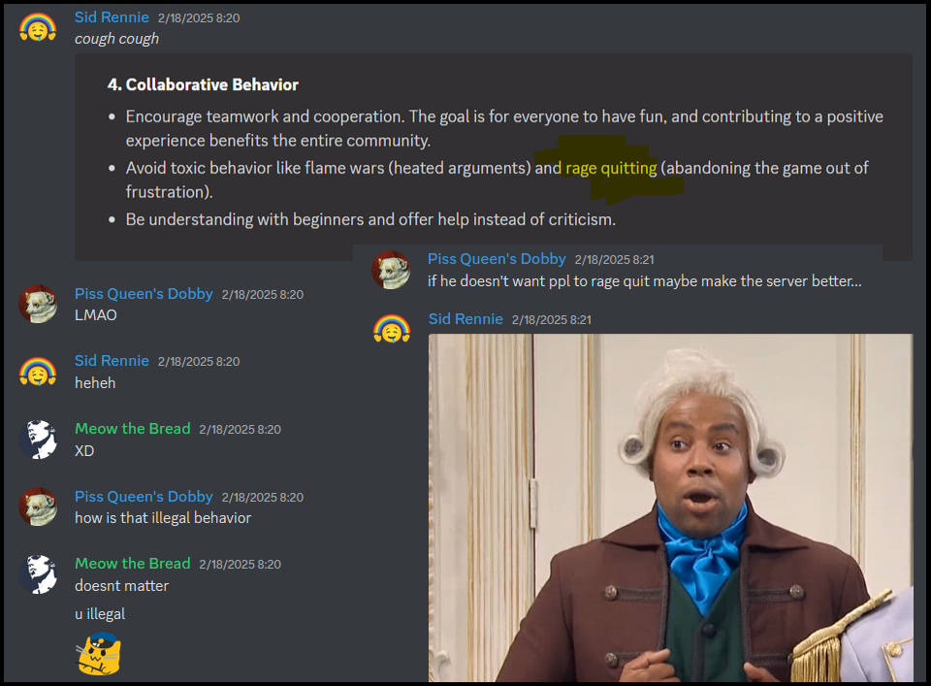Click Meow the Bread's avatar beside 'doesnt matter'
The width and height of the screenshot is (931, 686).
click(x=38, y=574)
